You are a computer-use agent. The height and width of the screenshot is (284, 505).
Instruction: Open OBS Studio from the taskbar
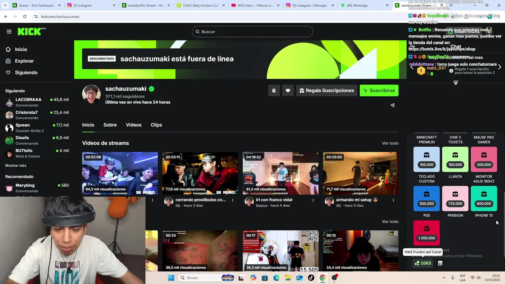[335, 278]
